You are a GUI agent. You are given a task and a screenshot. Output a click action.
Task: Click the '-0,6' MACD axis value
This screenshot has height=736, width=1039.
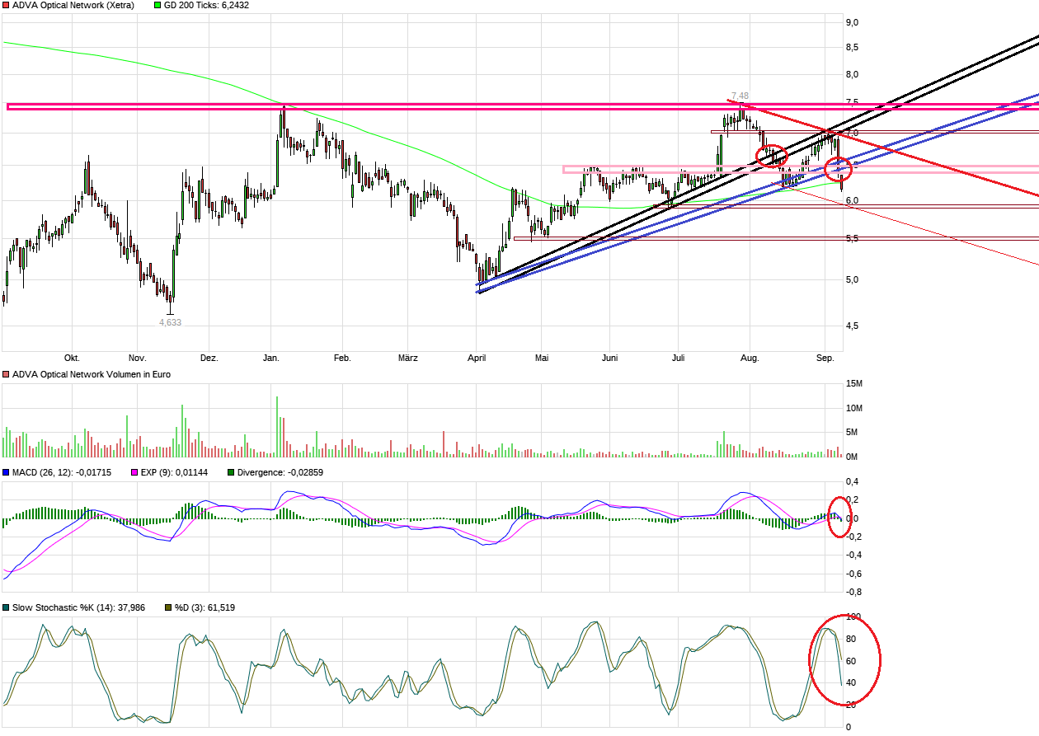[854, 574]
